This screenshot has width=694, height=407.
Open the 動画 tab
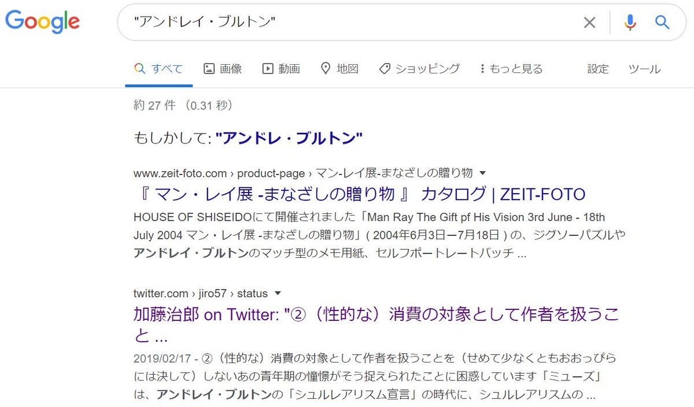pos(281,69)
